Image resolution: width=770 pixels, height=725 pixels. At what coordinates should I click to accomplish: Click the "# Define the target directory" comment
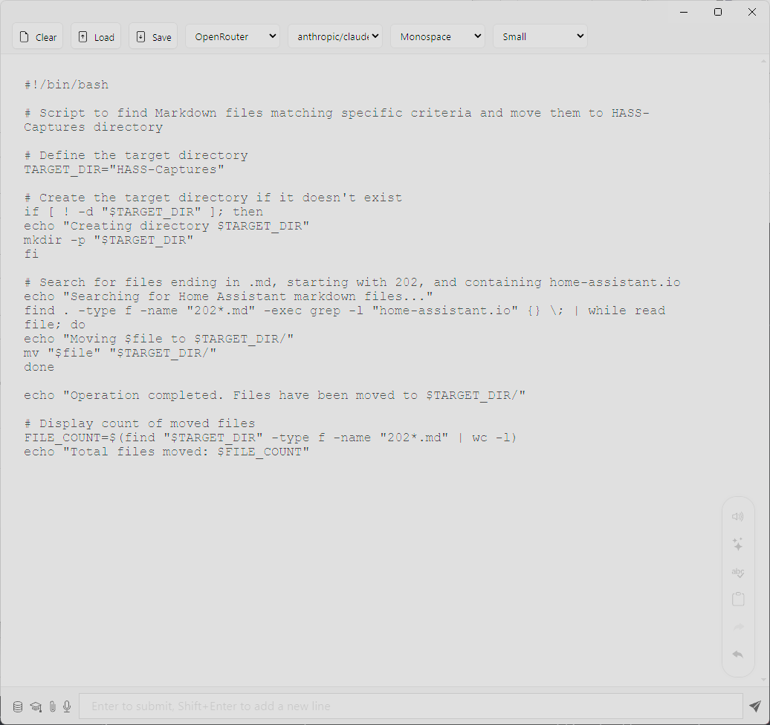pyautogui.click(x=136, y=155)
